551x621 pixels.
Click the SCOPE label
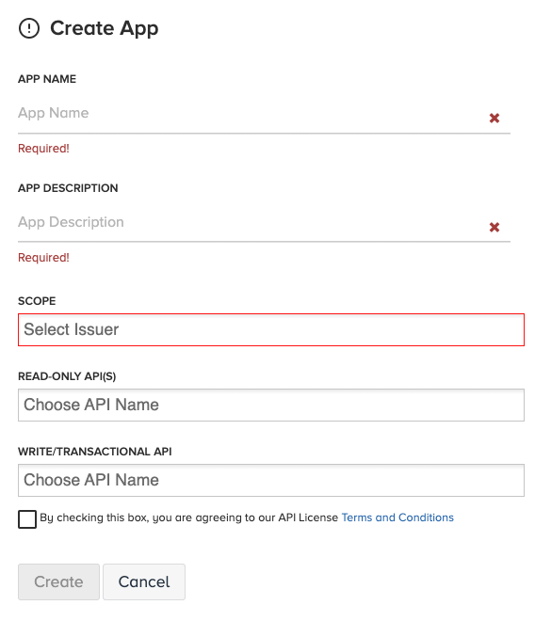tap(37, 301)
